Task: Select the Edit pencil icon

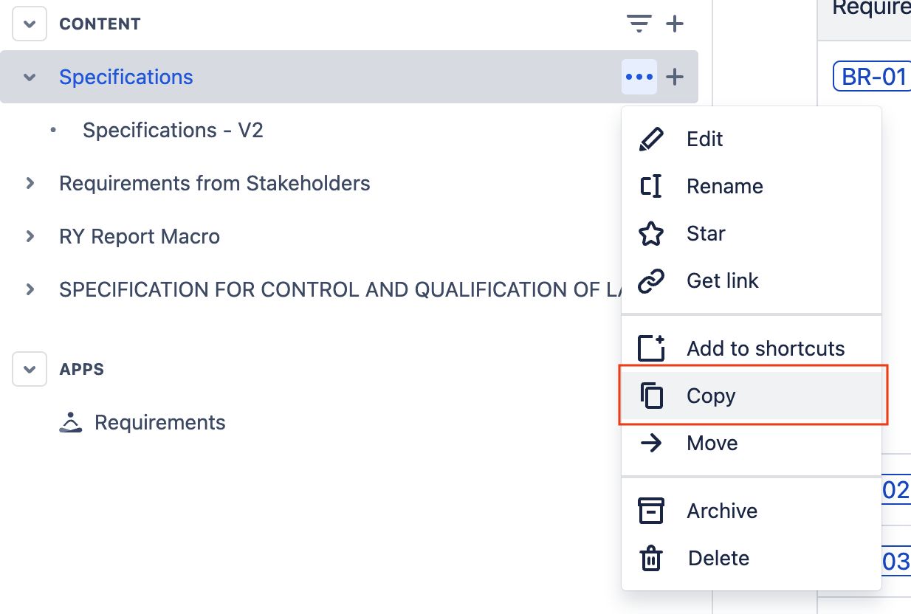Action: point(651,139)
